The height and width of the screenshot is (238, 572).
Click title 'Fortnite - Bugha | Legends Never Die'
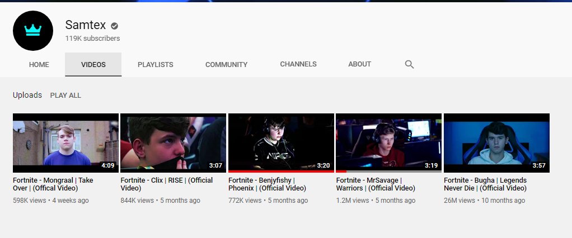click(x=486, y=184)
